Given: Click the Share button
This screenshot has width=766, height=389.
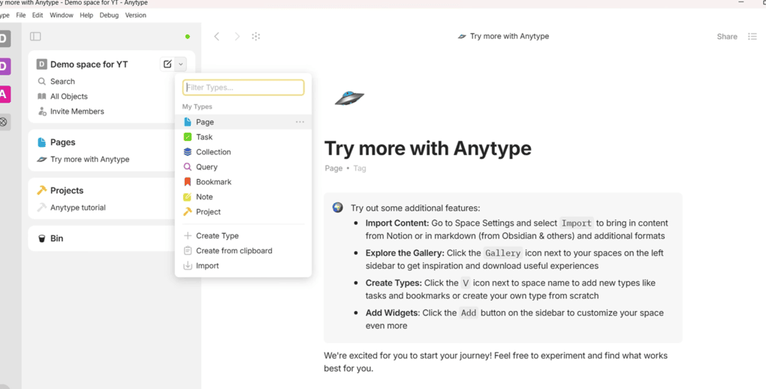Looking at the screenshot, I should tap(727, 37).
